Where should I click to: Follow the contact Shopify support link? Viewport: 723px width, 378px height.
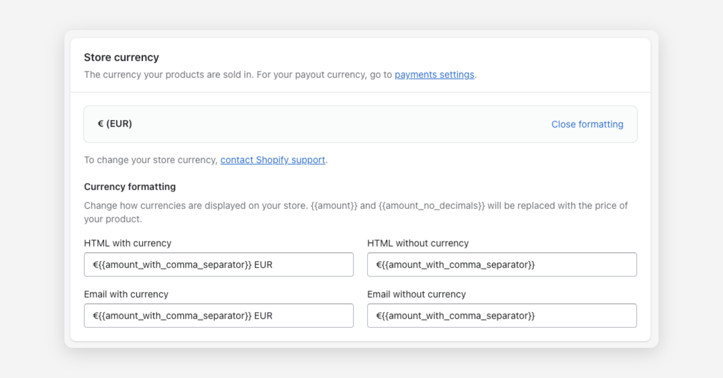coord(273,160)
